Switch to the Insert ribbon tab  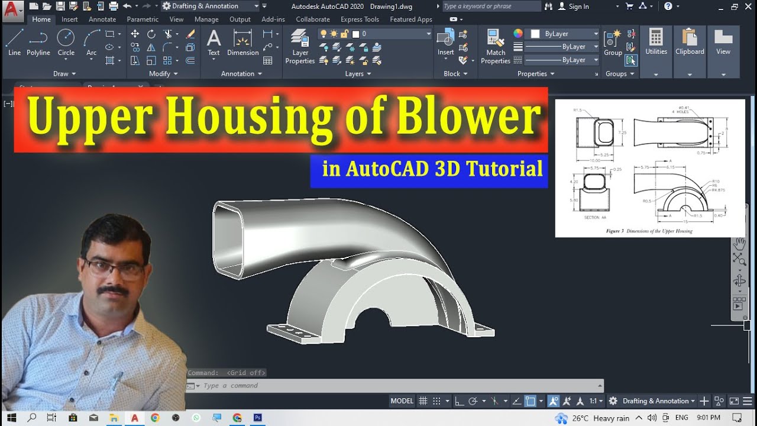(70, 20)
